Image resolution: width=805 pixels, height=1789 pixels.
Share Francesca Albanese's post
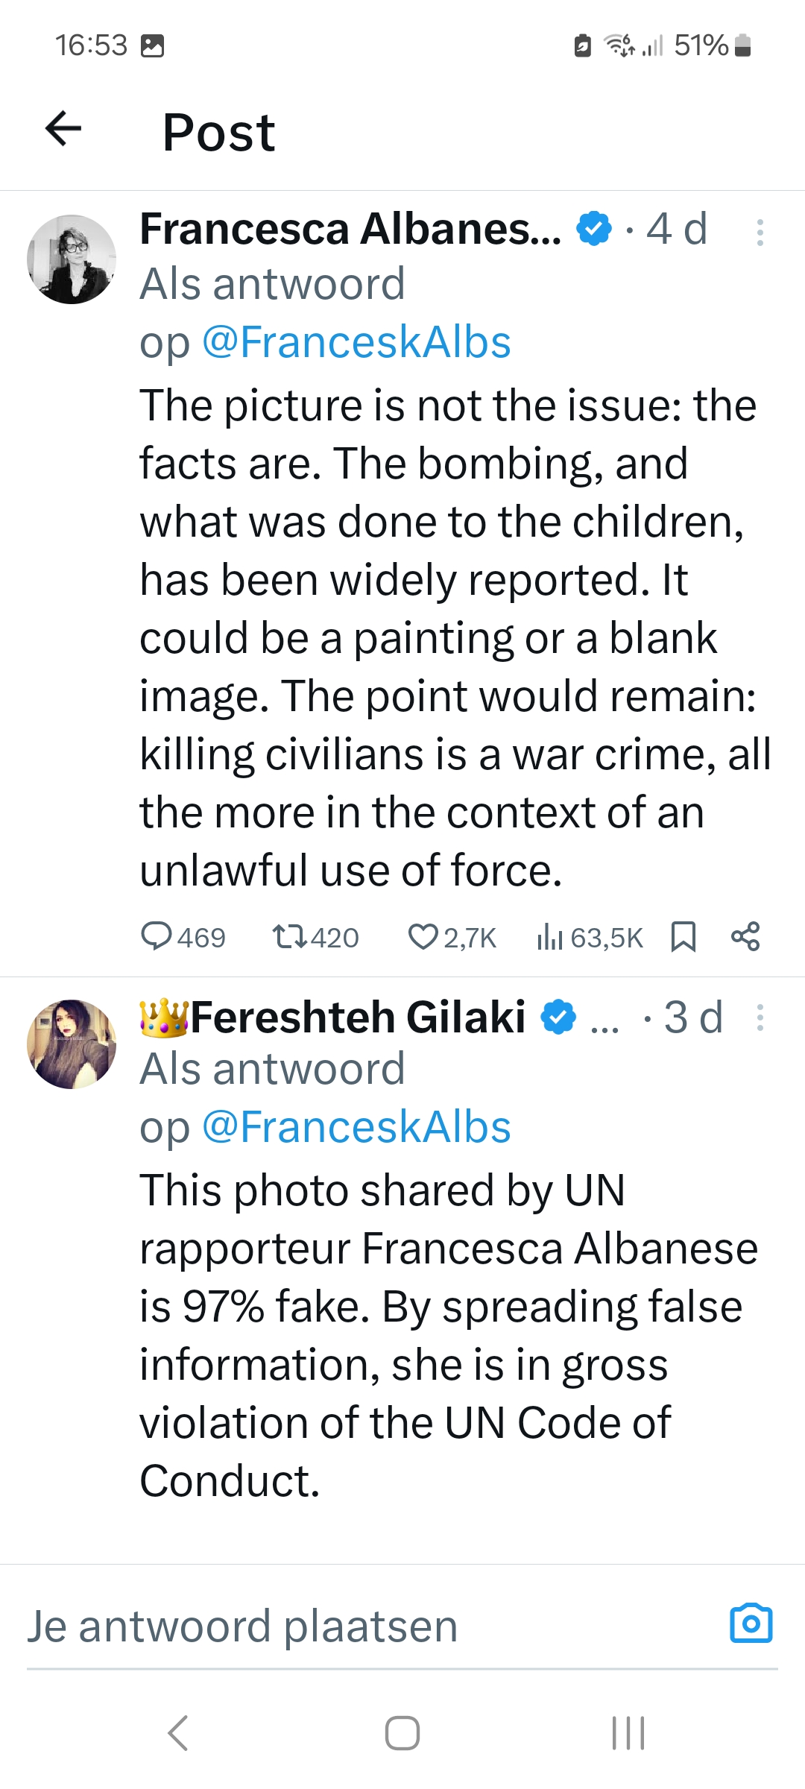coord(745,936)
